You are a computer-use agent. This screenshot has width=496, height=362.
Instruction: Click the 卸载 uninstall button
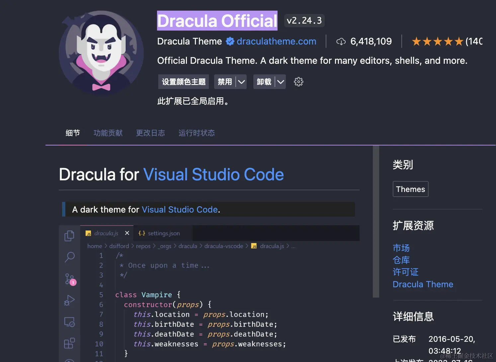click(x=264, y=82)
